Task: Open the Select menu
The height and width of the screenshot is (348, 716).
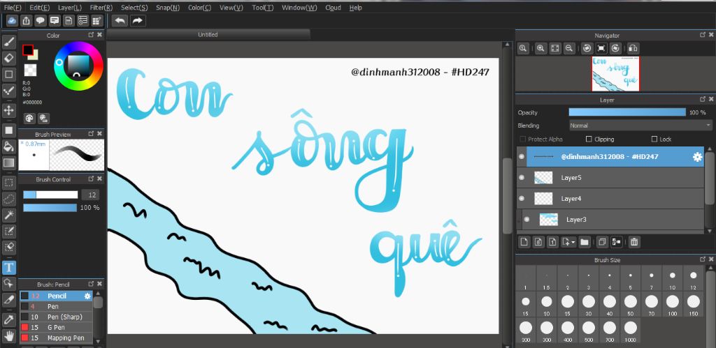Action: click(x=134, y=8)
